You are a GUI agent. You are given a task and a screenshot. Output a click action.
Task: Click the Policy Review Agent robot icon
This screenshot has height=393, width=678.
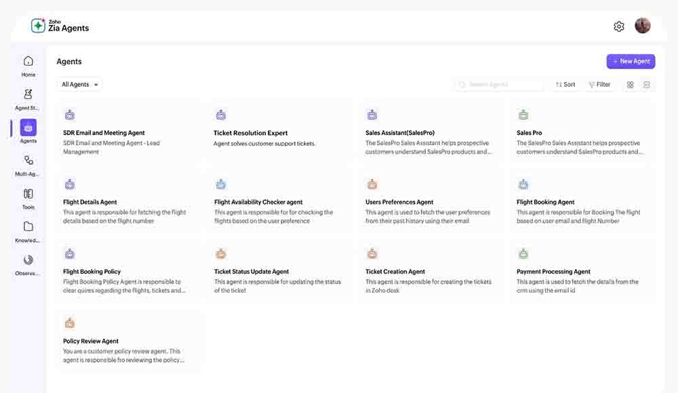tap(70, 323)
